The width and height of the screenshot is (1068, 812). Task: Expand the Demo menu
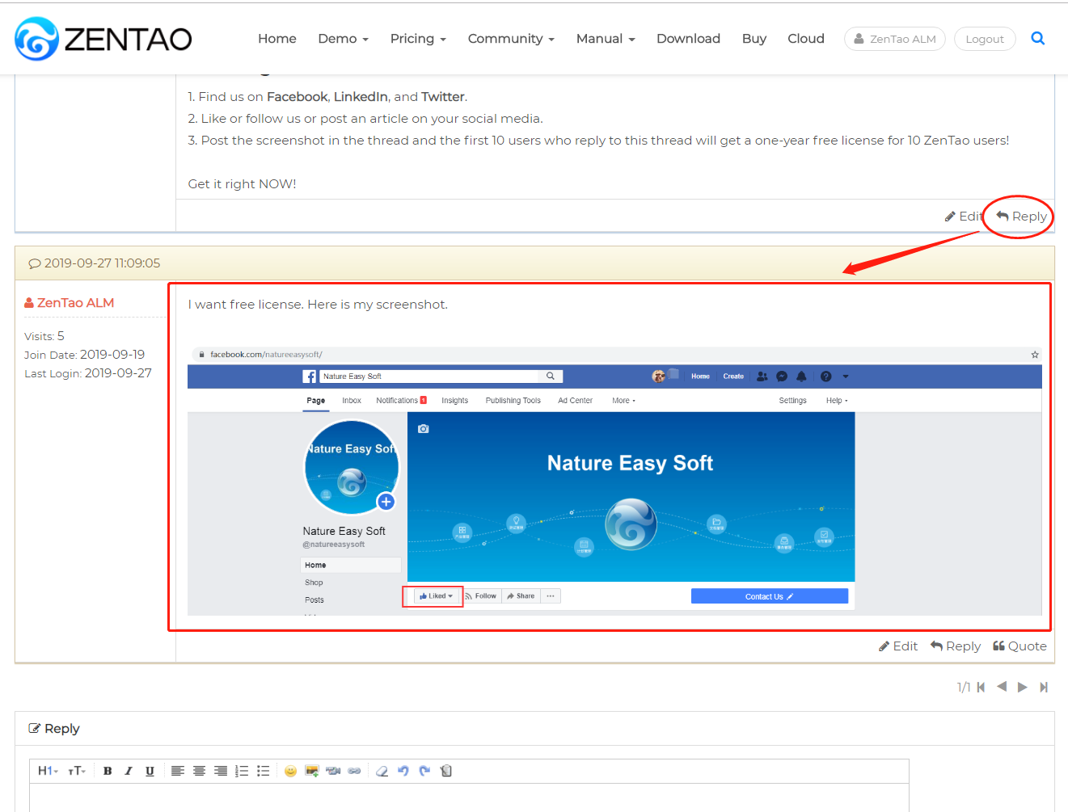click(x=343, y=39)
